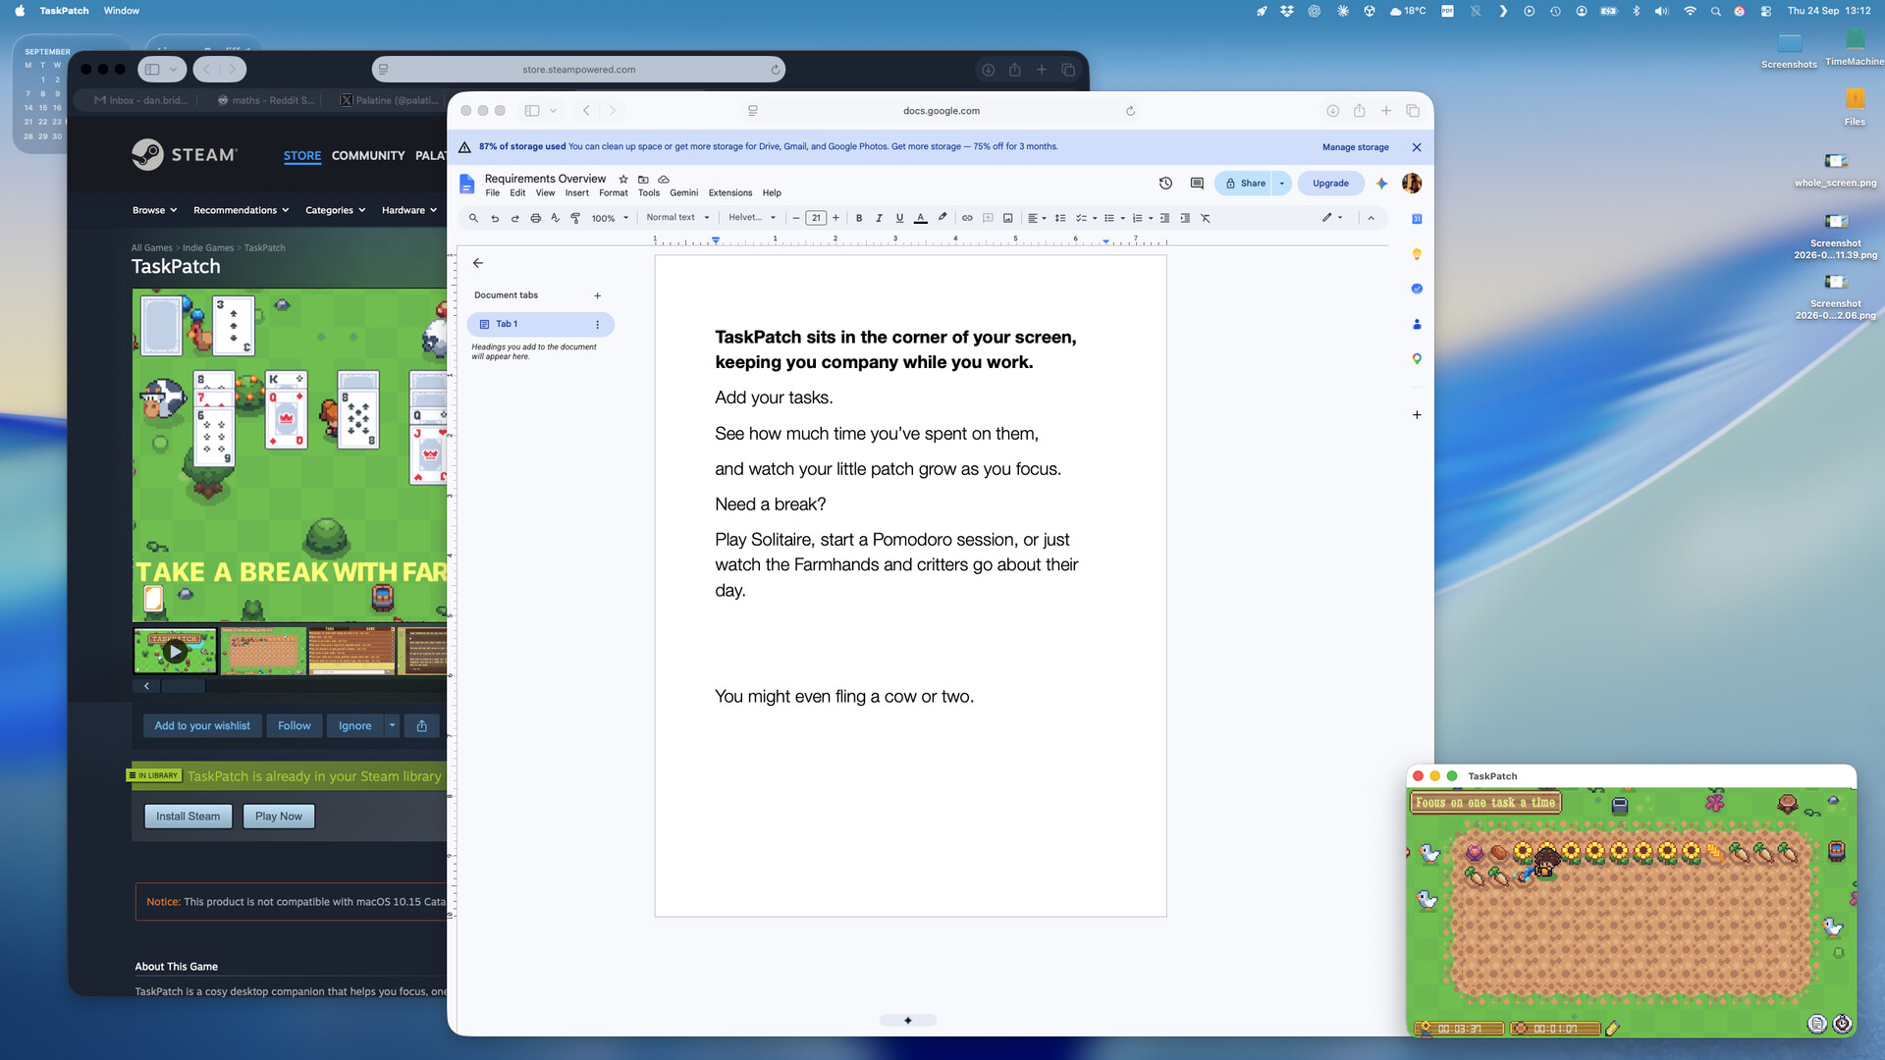Open the Normal text style dropdown
Image resolution: width=1885 pixels, height=1060 pixels.
pyautogui.click(x=677, y=218)
